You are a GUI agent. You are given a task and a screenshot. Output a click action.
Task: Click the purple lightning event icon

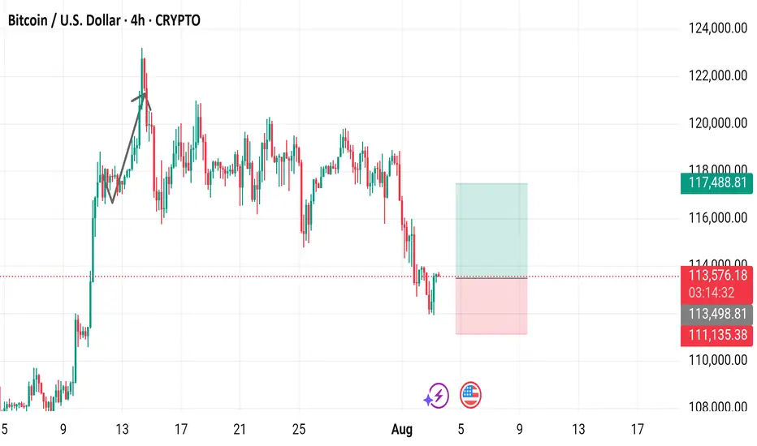(x=437, y=396)
